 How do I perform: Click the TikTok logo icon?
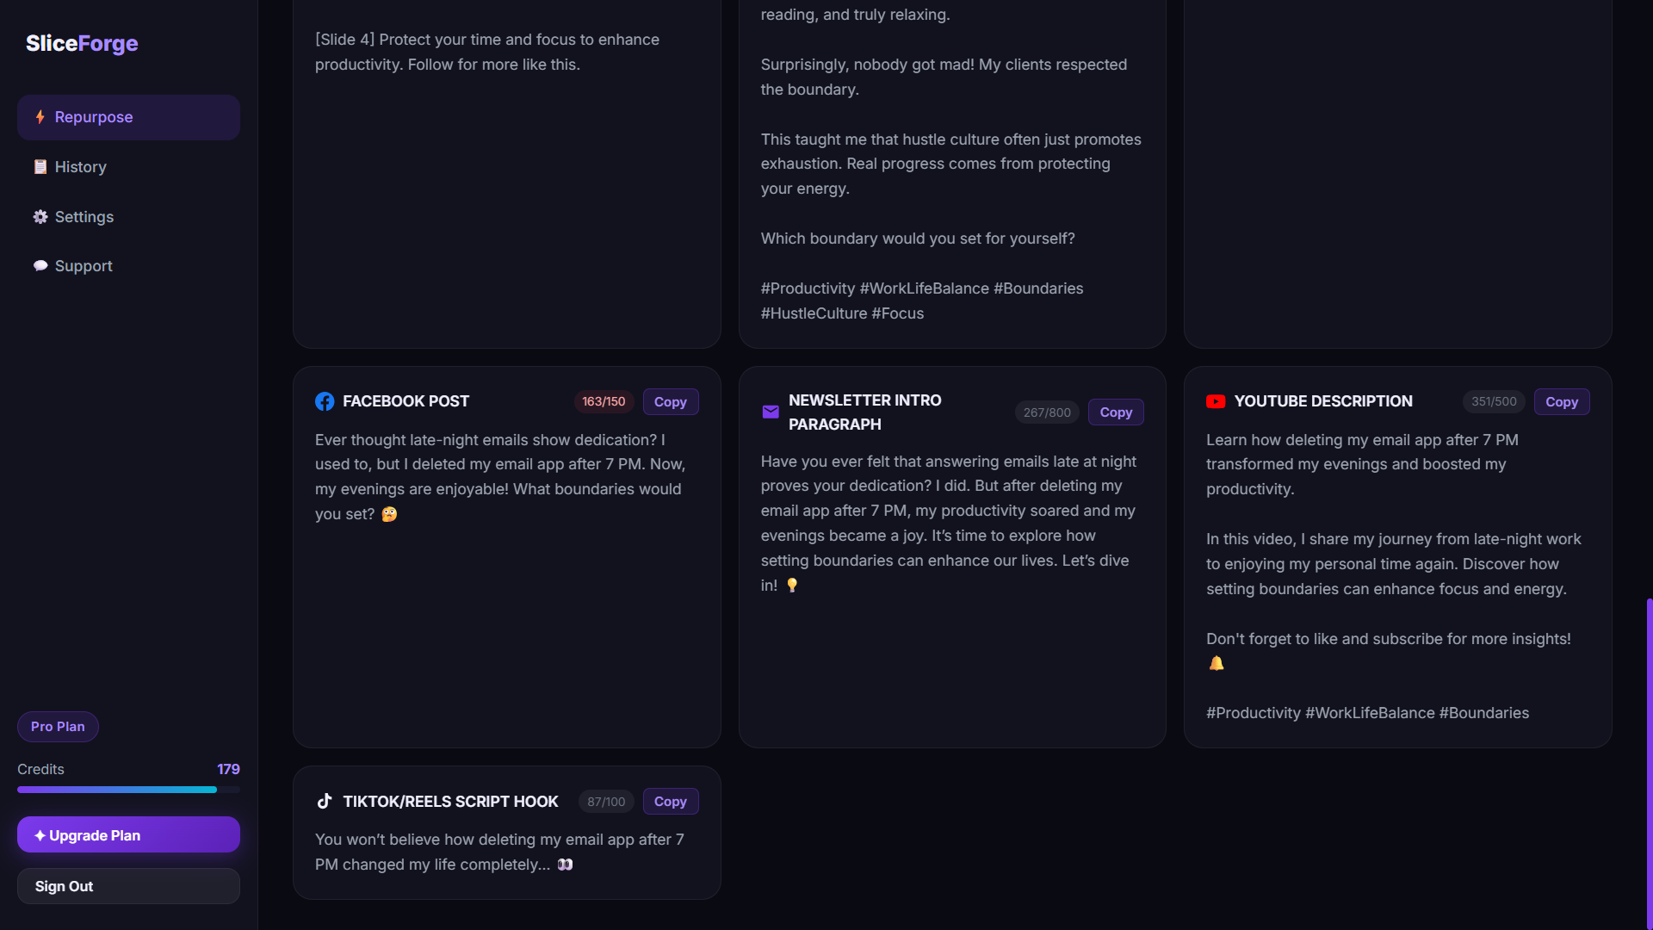click(325, 802)
